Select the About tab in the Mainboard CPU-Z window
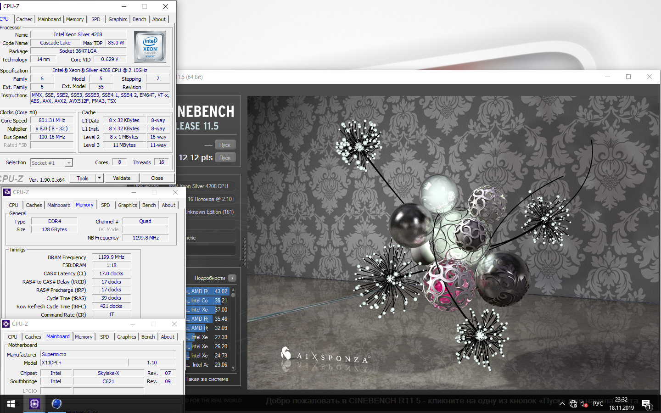The height and width of the screenshot is (413, 661). point(168,337)
